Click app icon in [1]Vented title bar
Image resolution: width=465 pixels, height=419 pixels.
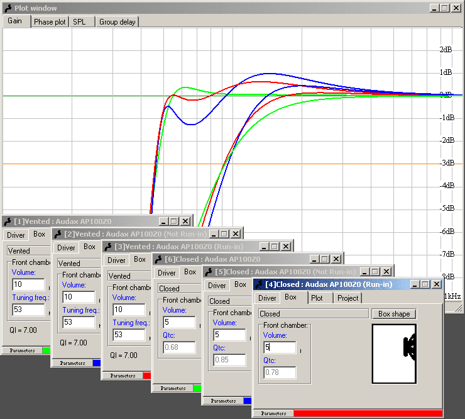[8, 221]
